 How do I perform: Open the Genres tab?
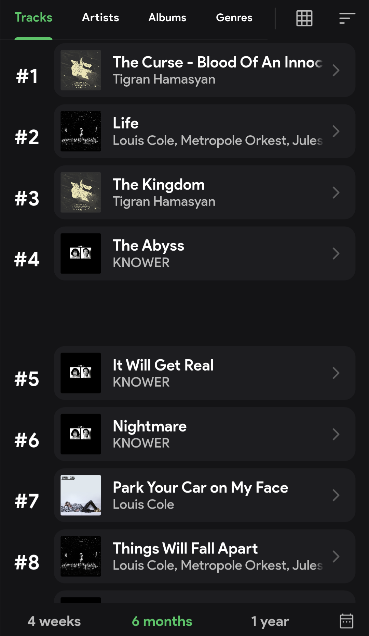(234, 17)
